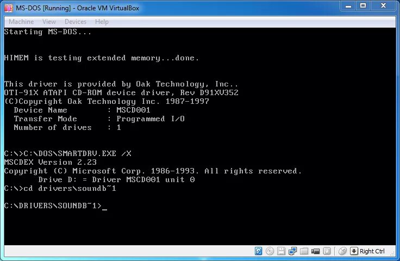This screenshot has width=400, height=261.
Task: Click the MSCDEX Version 2.23 line
Action: (50, 162)
